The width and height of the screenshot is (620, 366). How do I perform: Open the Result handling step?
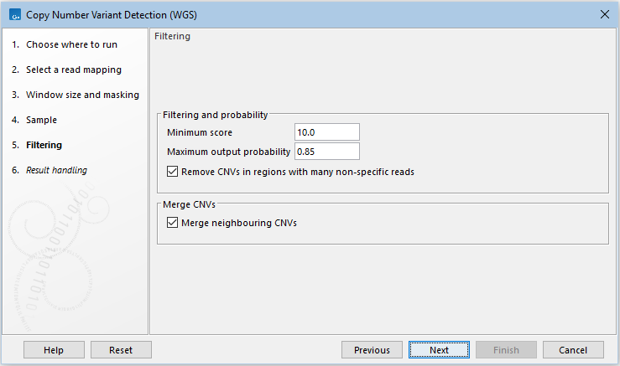(56, 170)
